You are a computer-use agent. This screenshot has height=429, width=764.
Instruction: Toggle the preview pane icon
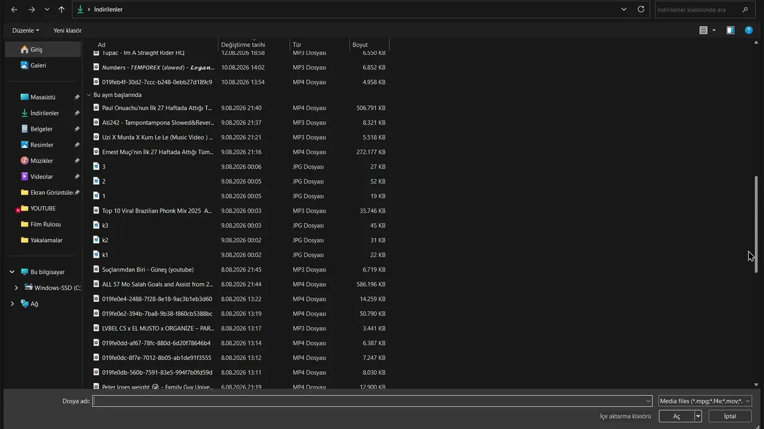point(730,30)
